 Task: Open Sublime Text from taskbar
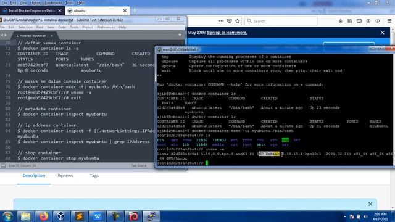click(x=79, y=216)
